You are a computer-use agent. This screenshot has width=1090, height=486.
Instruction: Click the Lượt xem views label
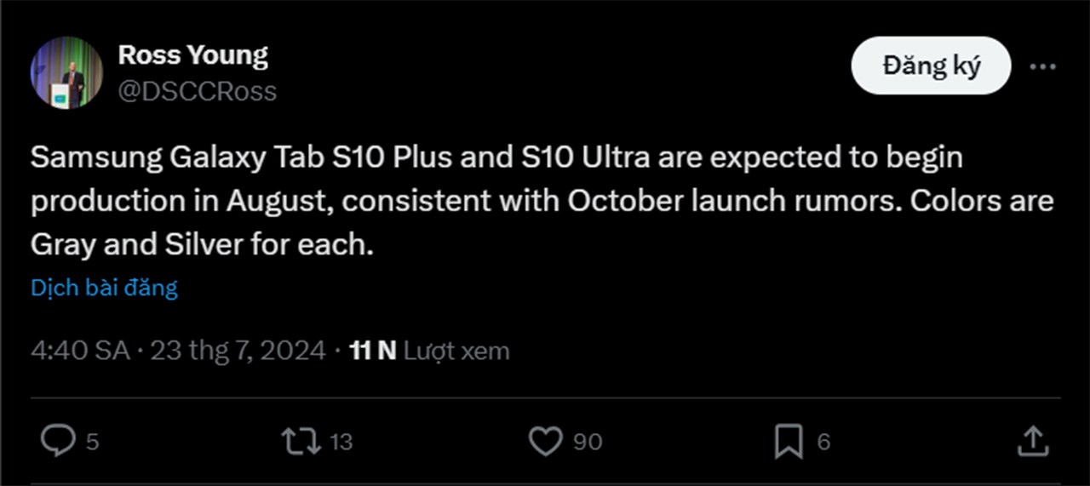tap(456, 351)
